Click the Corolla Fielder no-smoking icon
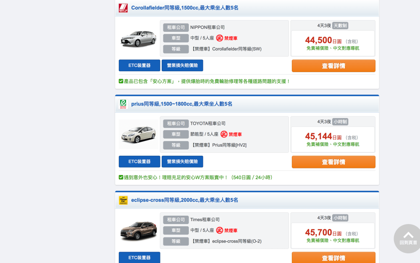420x263 pixels. [x=220, y=38]
